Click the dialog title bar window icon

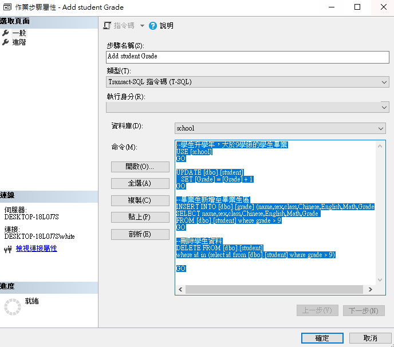(7, 7)
